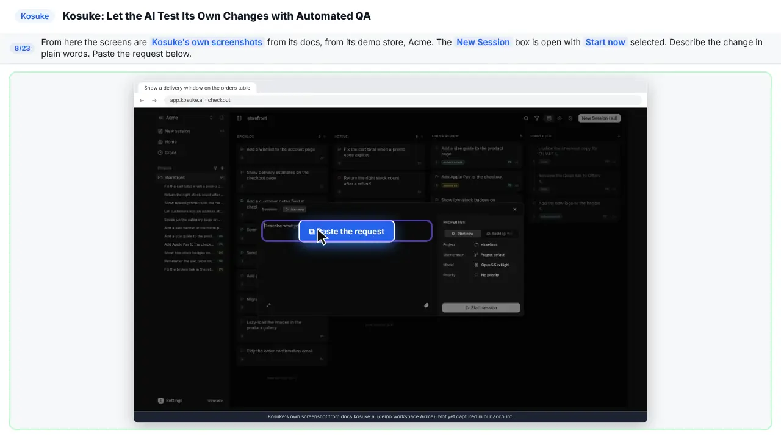Click the attachment paperclip in the session box
781x439 pixels.
click(426, 305)
